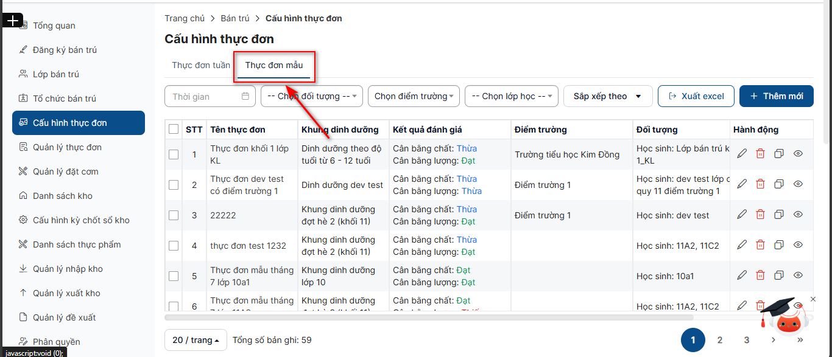Click the delete trash icon in row 2

(760, 184)
